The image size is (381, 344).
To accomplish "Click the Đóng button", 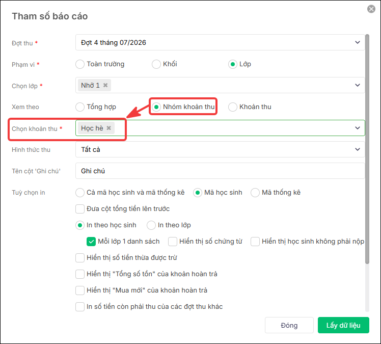I will pos(289,325).
